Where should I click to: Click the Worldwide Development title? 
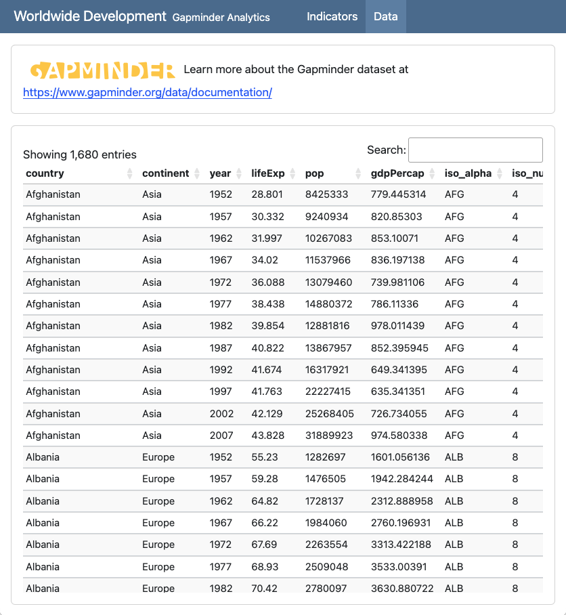(90, 16)
